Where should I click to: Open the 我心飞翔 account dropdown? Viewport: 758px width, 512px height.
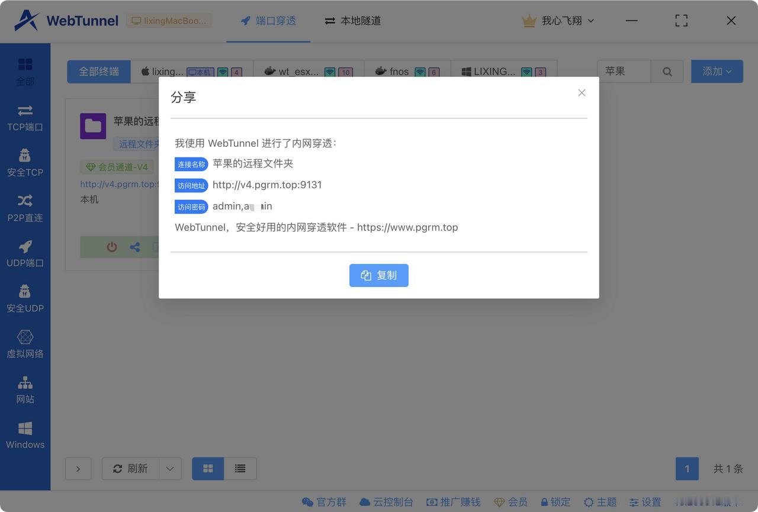(x=558, y=21)
